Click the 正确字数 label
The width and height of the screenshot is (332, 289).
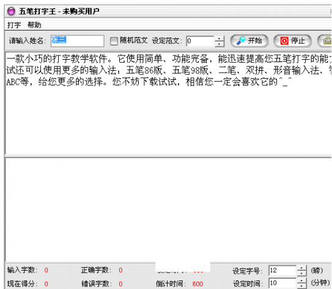point(97,270)
